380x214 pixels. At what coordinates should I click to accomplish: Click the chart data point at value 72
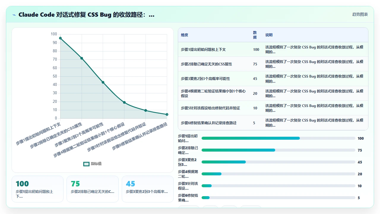click(x=82, y=58)
